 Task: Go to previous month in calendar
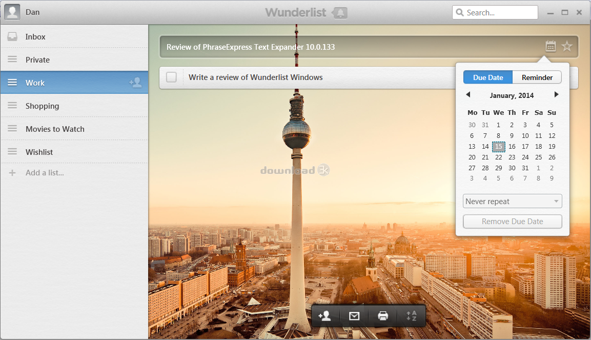click(468, 94)
